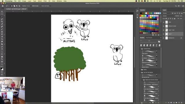This screenshot has width=185, height=104.
Task: Select the Clone Stamp tool
Action: point(2,31)
